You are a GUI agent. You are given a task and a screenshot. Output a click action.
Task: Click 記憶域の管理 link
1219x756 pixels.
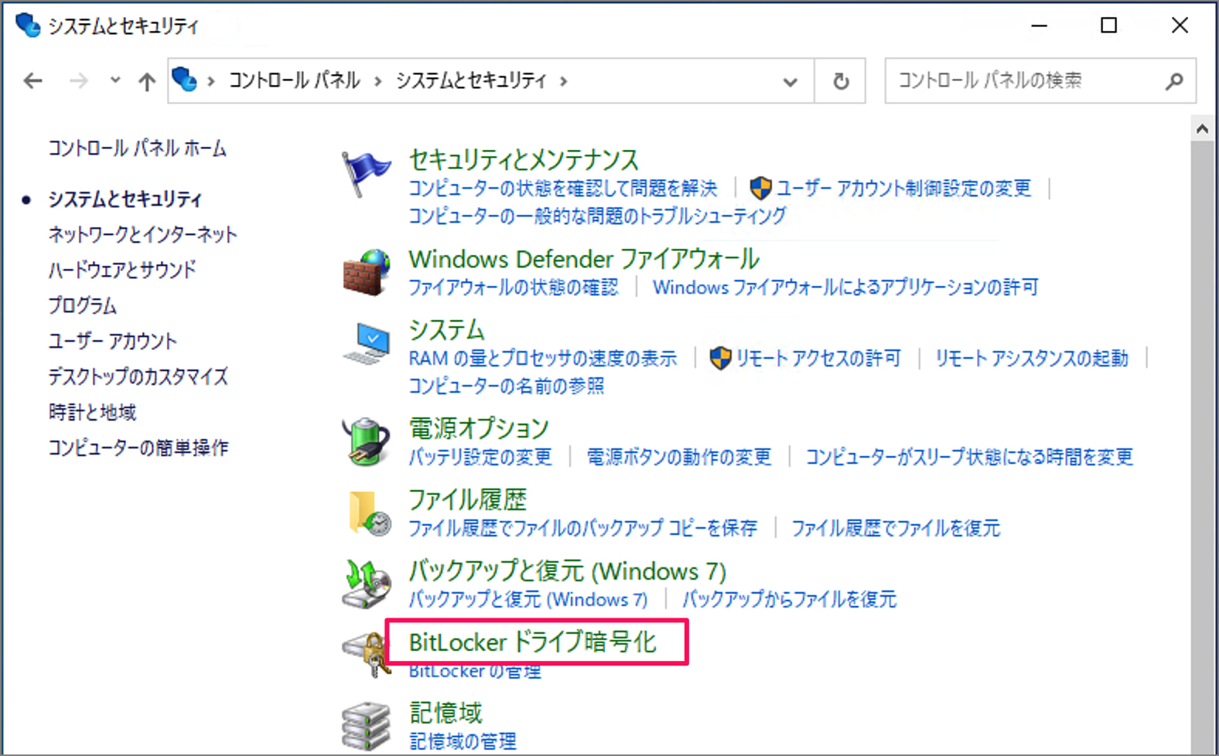pos(462,741)
